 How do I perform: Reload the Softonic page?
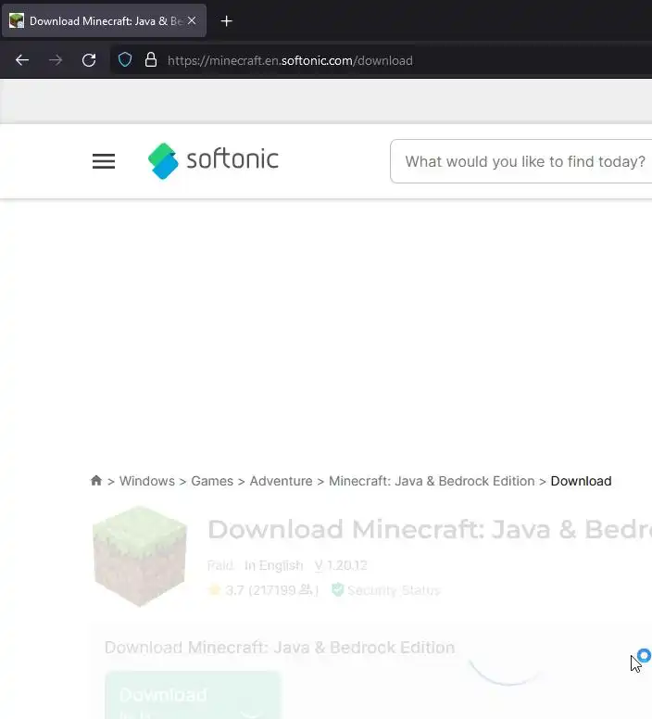pyautogui.click(x=89, y=60)
